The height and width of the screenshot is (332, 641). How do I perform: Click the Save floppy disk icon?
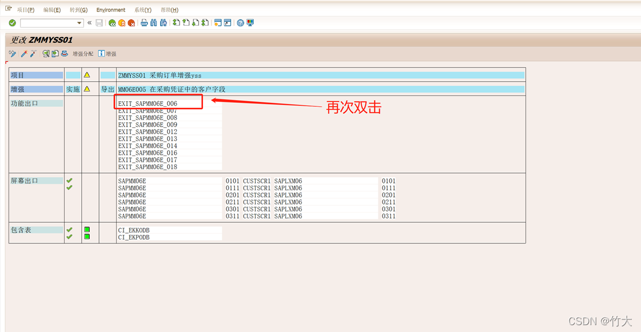[x=99, y=23]
